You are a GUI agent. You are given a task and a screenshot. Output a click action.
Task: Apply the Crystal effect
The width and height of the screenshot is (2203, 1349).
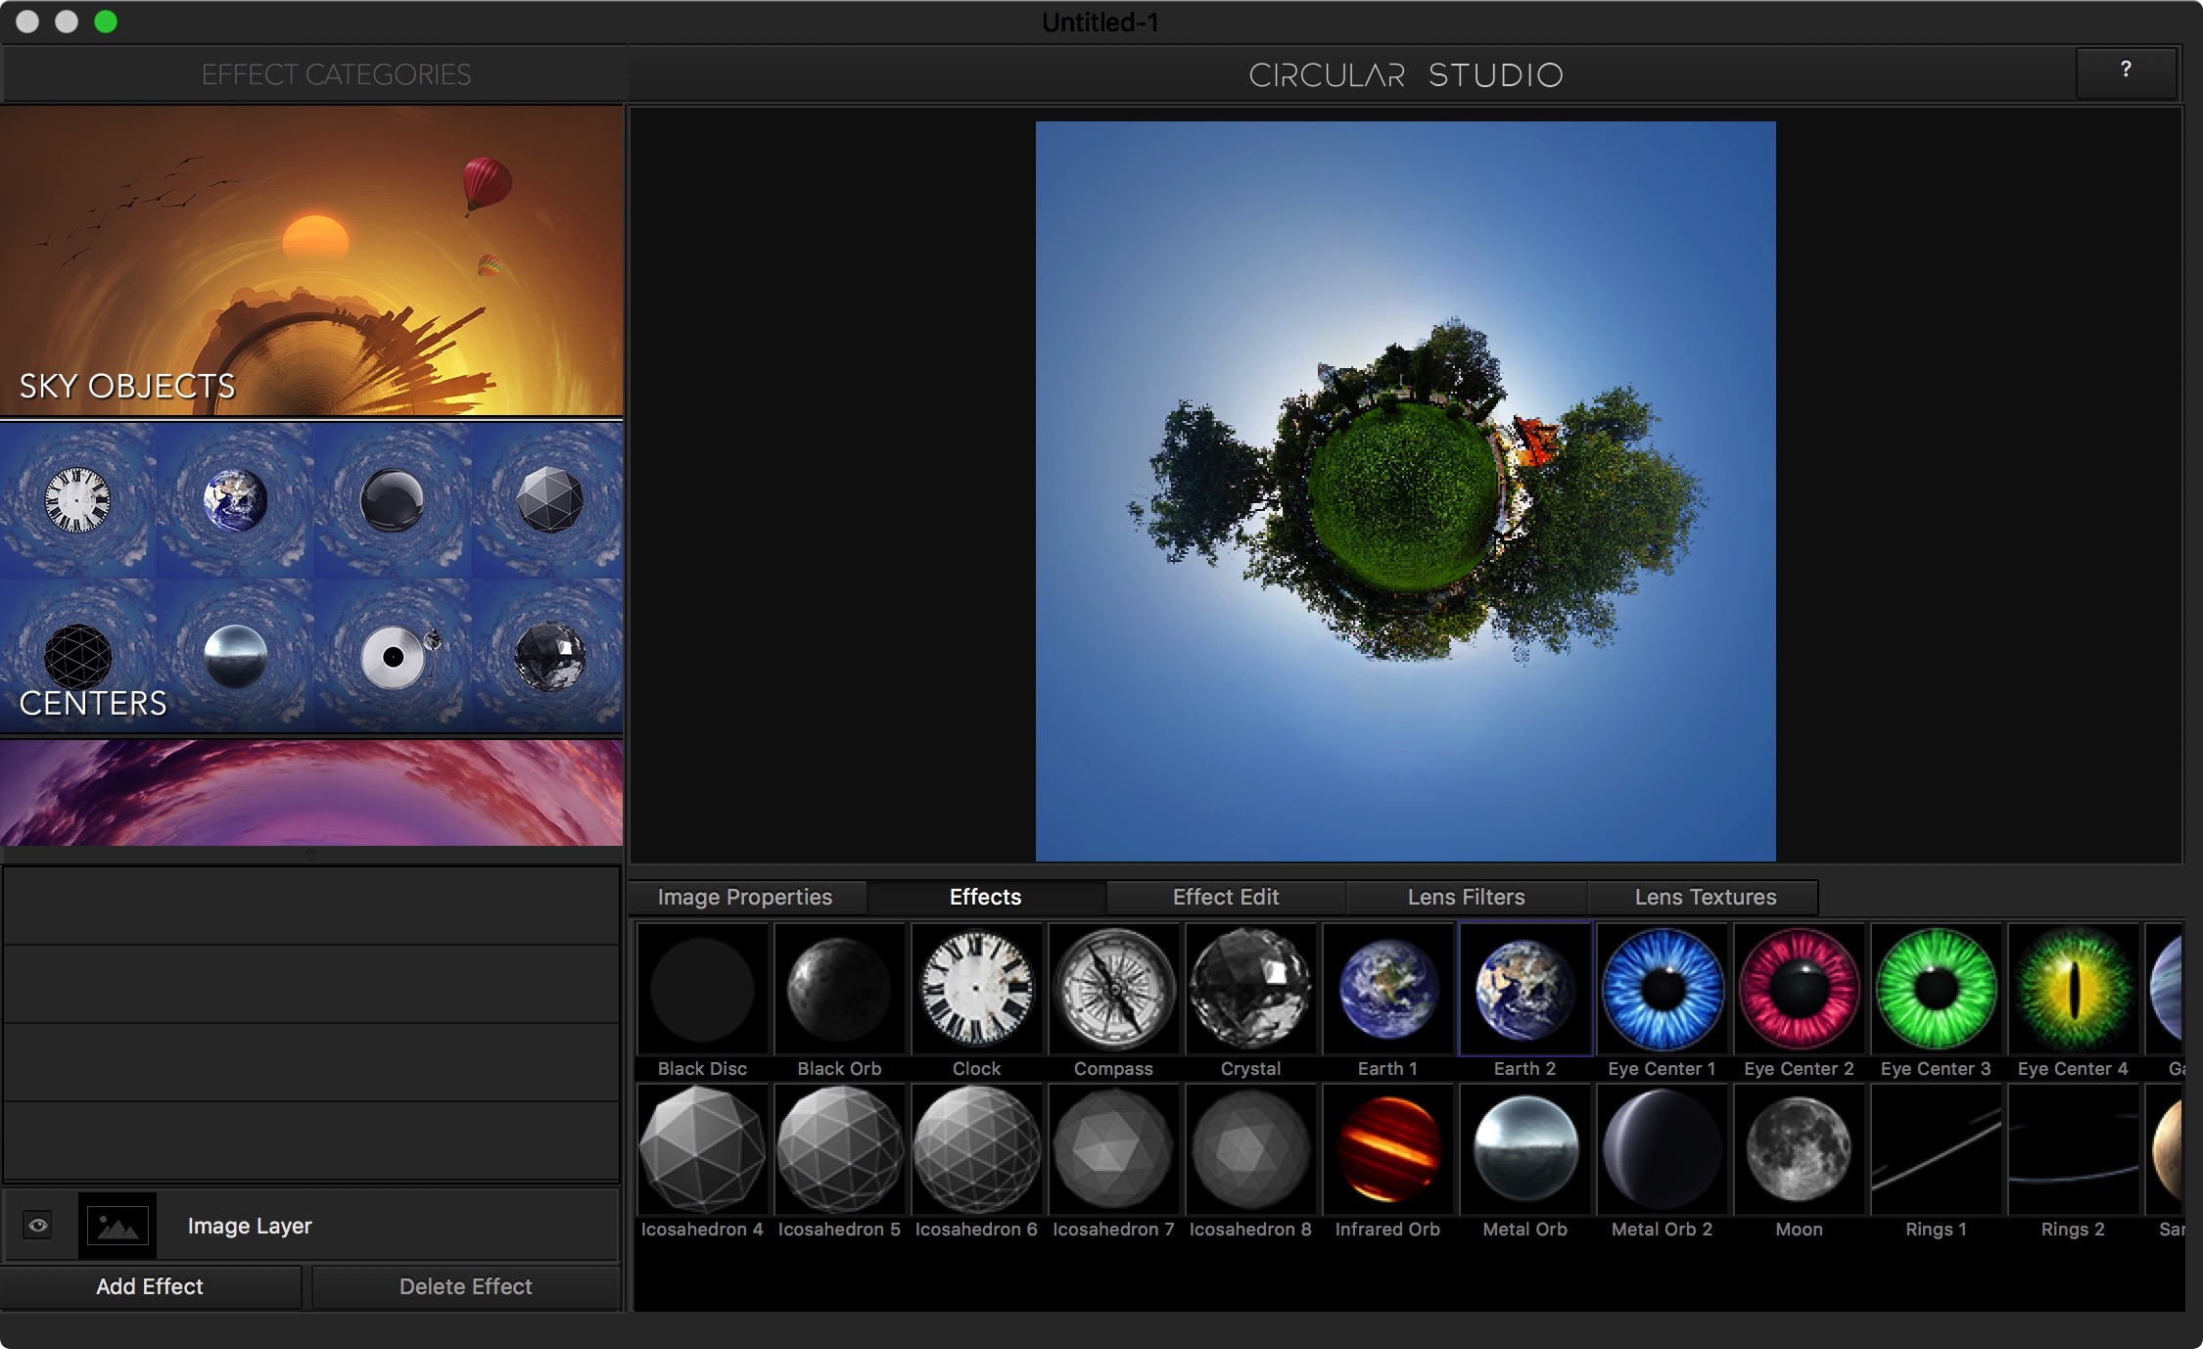click(x=1250, y=989)
